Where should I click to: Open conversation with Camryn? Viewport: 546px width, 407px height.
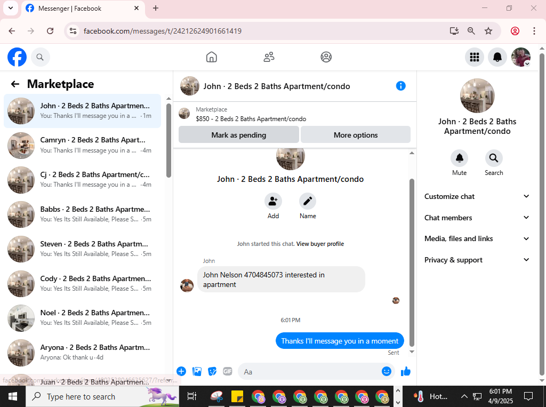click(x=83, y=145)
